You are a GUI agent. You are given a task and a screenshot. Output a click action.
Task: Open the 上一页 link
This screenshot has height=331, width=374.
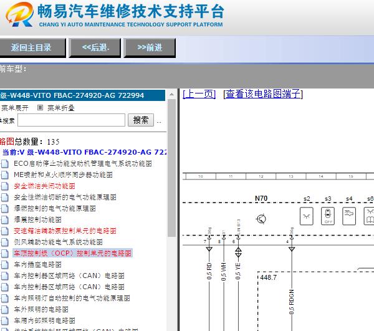click(199, 94)
